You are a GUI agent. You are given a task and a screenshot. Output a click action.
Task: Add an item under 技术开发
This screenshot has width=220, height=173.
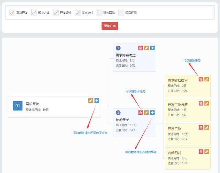[x=152, y=113]
